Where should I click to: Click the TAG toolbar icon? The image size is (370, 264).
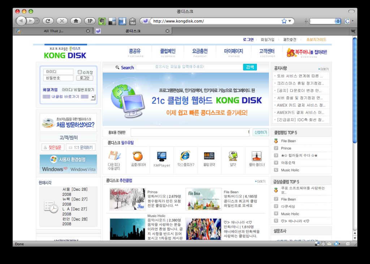coord(133,21)
